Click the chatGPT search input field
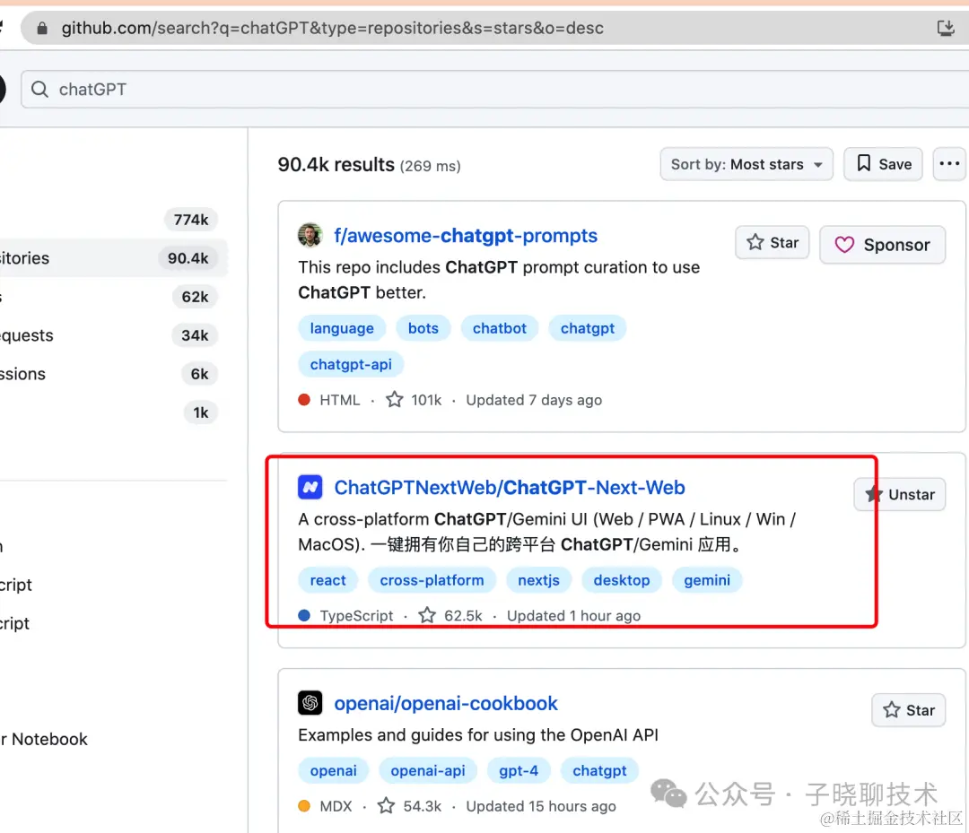969x833 pixels. (494, 90)
